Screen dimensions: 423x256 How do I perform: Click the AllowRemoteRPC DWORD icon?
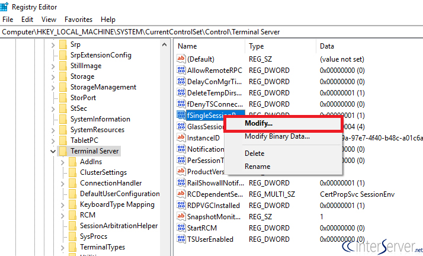(181, 70)
